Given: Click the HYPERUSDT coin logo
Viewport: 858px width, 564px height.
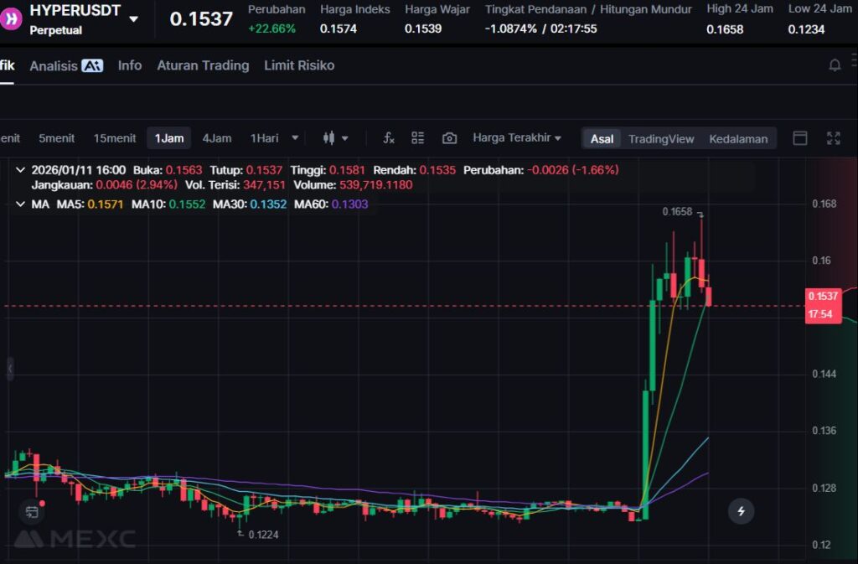Looking at the screenshot, I should 11,18.
